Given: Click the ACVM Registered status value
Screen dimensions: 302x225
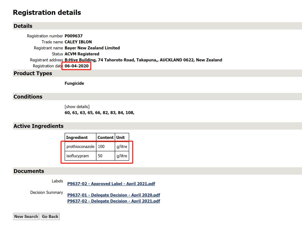Looking at the screenshot, I should 82,54.
